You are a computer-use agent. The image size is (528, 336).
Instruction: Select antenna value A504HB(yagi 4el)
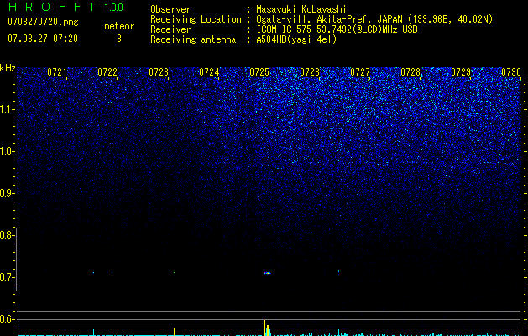(296, 39)
